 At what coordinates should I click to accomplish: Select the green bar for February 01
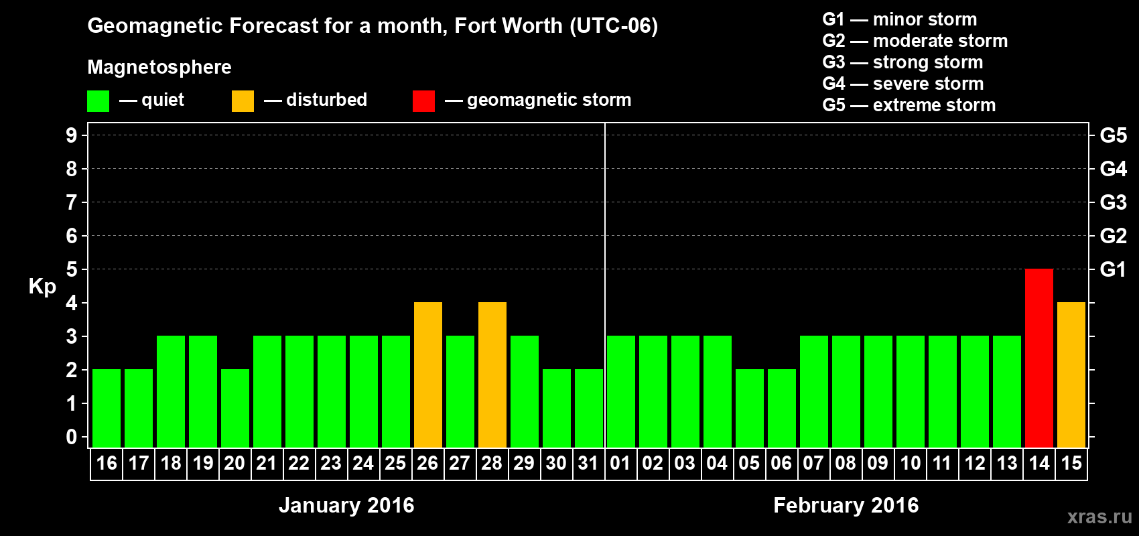(x=621, y=392)
